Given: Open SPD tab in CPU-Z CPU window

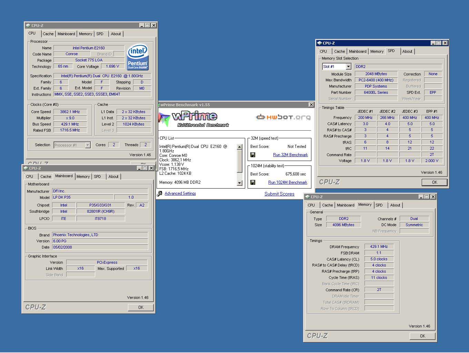Looking at the screenshot, I should coord(100,34).
